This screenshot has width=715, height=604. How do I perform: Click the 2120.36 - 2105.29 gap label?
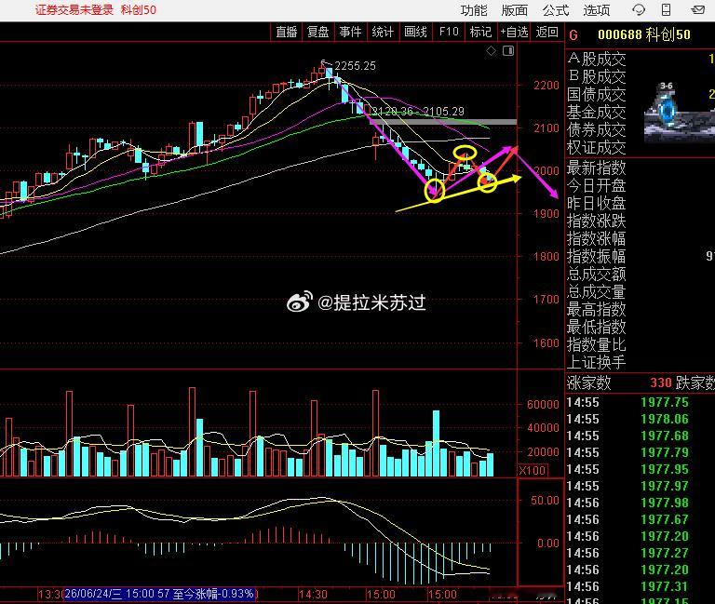tap(417, 112)
